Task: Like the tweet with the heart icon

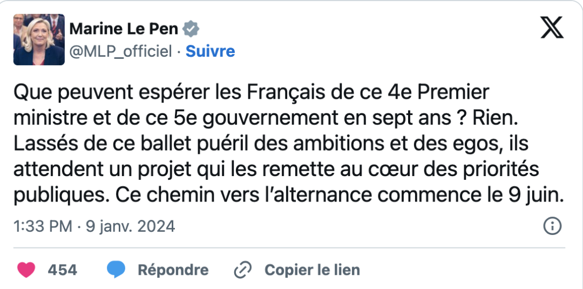Action: [x=27, y=270]
